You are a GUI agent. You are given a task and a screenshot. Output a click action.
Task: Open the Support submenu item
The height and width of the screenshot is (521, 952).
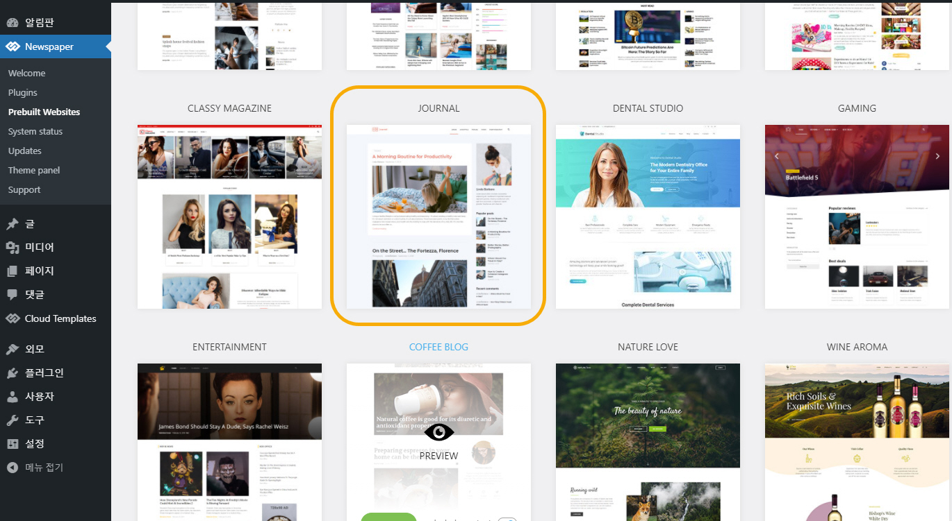(x=24, y=190)
